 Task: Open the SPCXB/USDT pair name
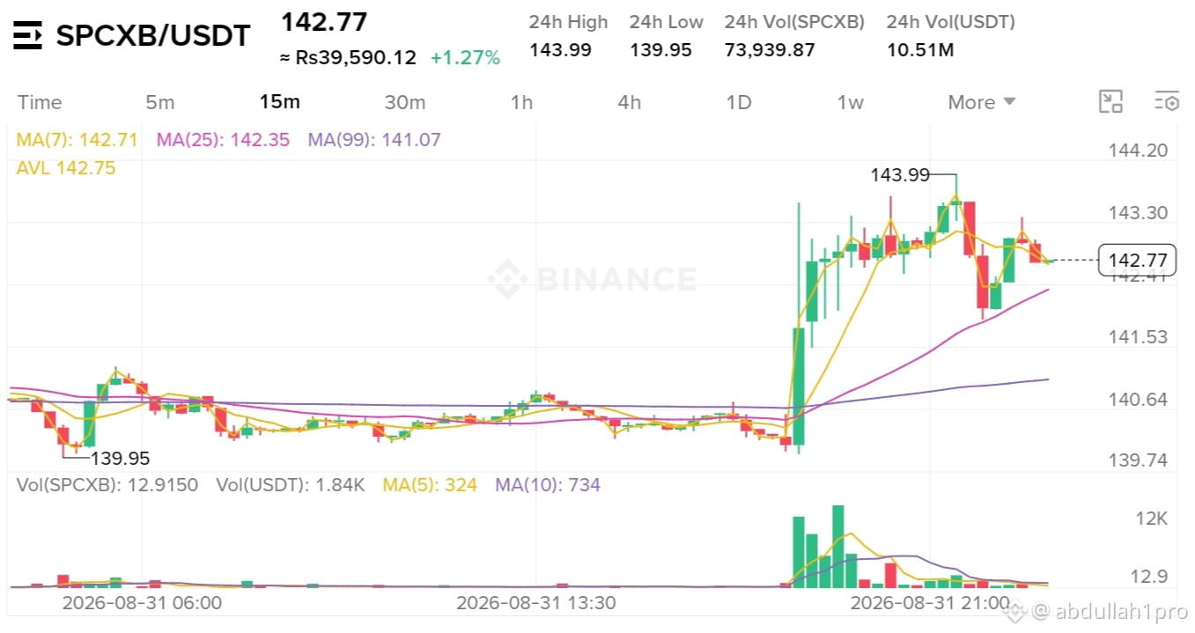(x=153, y=35)
